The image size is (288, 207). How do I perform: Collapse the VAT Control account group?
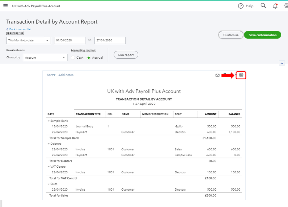click(x=49, y=167)
